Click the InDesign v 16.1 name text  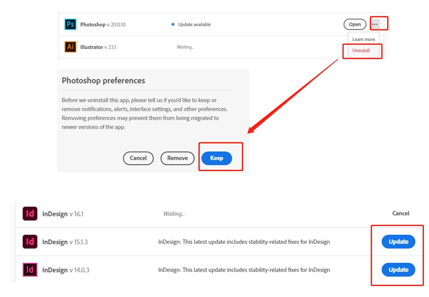[x=63, y=214]
